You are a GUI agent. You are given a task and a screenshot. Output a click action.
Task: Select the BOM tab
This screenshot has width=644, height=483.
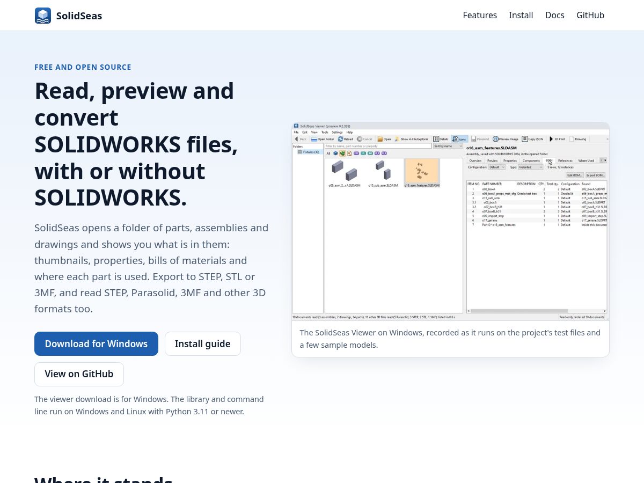(549, 160)
